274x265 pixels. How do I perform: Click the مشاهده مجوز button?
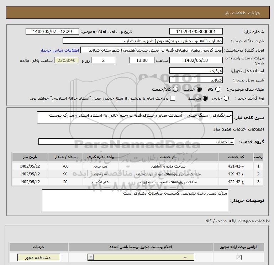coord(39,257)
